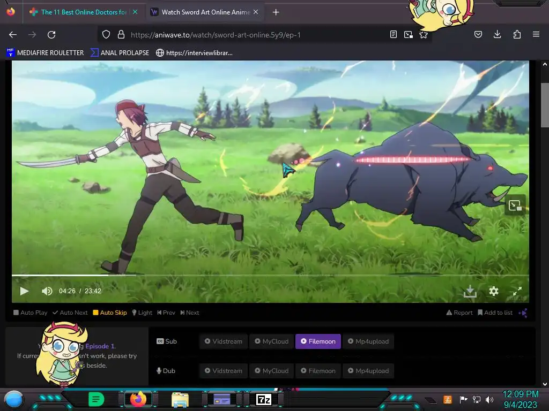The width and height of the screenshot is (549, 411).
Task: Open video player settings gear
Action: [x=494, y=291]
